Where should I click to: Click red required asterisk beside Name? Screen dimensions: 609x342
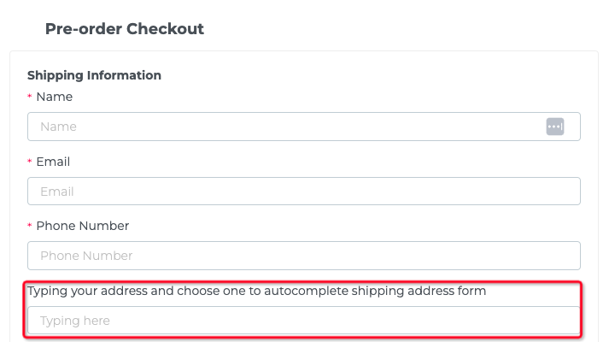point(30,98)
